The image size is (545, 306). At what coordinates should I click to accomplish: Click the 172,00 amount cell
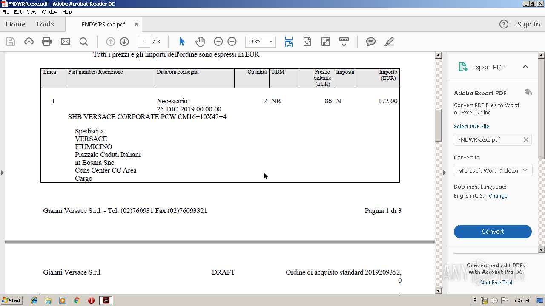[x=388, y=101]
